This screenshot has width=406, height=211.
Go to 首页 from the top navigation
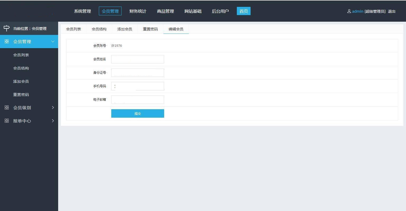243,11
